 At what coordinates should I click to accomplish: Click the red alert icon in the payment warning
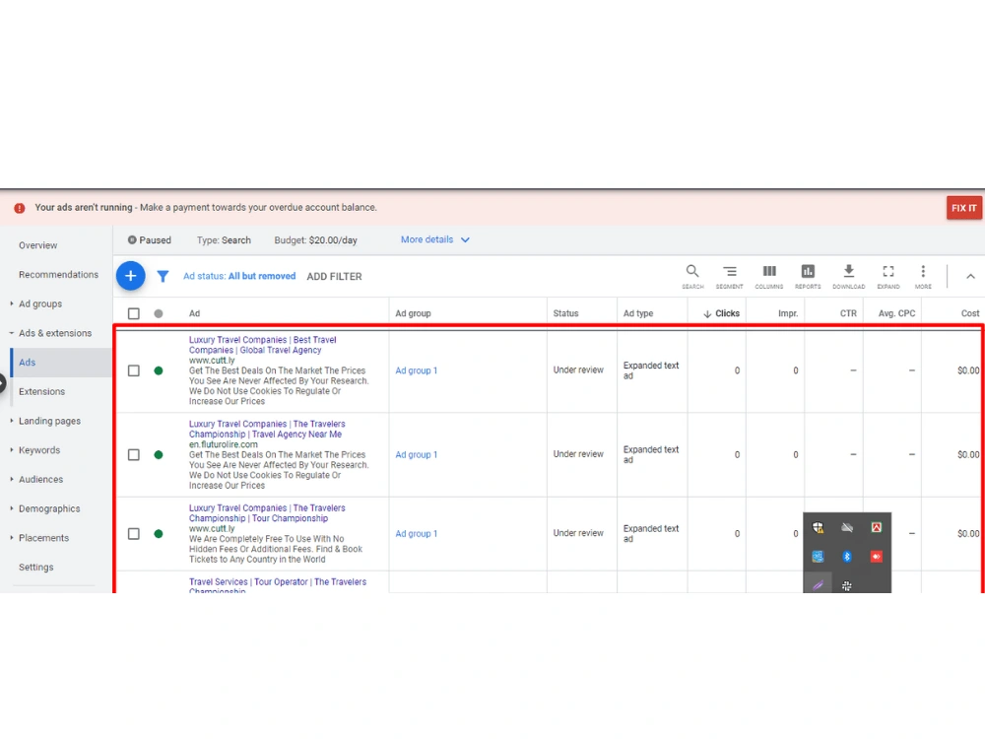tap(20, 208)
